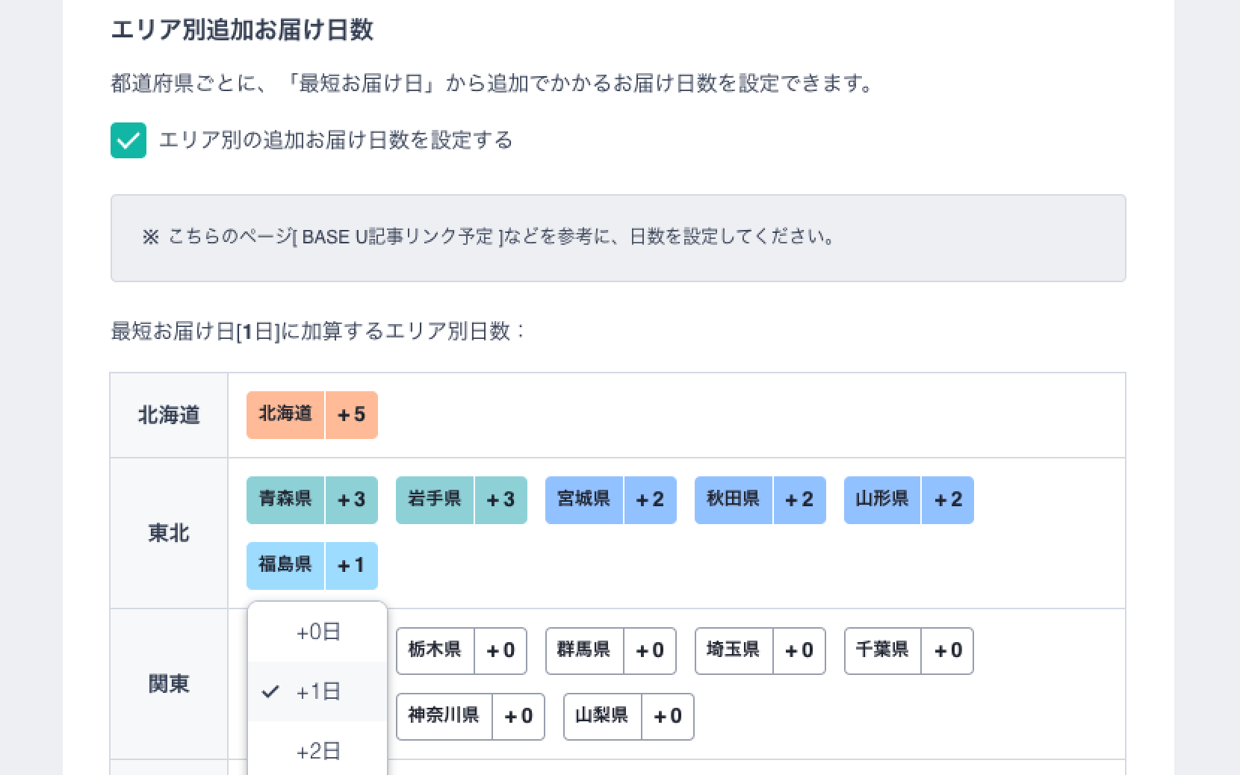The image size is (1240, 775).
Task: Open the 神奈川県 +0 days selector
Action: coord(471,717)
